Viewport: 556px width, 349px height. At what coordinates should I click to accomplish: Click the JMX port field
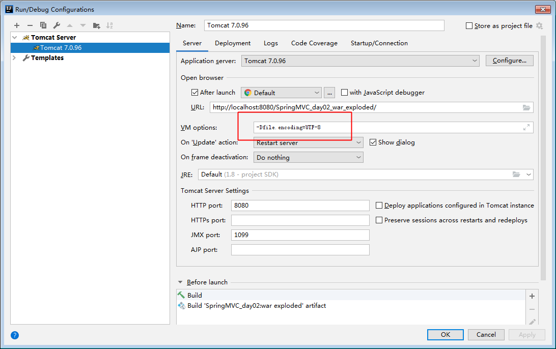click(300, 235)
